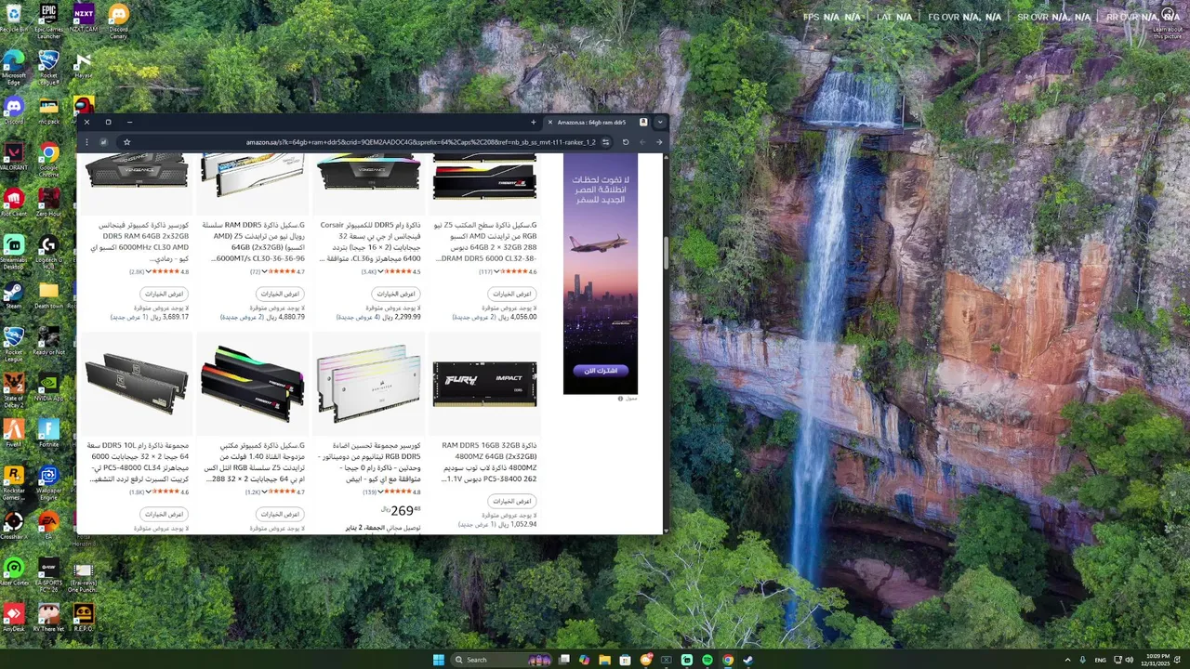View options for G.Skill Z5 Neo RGB 288-pin
This screenshot has height=669, width=1190.
[513, 294]
